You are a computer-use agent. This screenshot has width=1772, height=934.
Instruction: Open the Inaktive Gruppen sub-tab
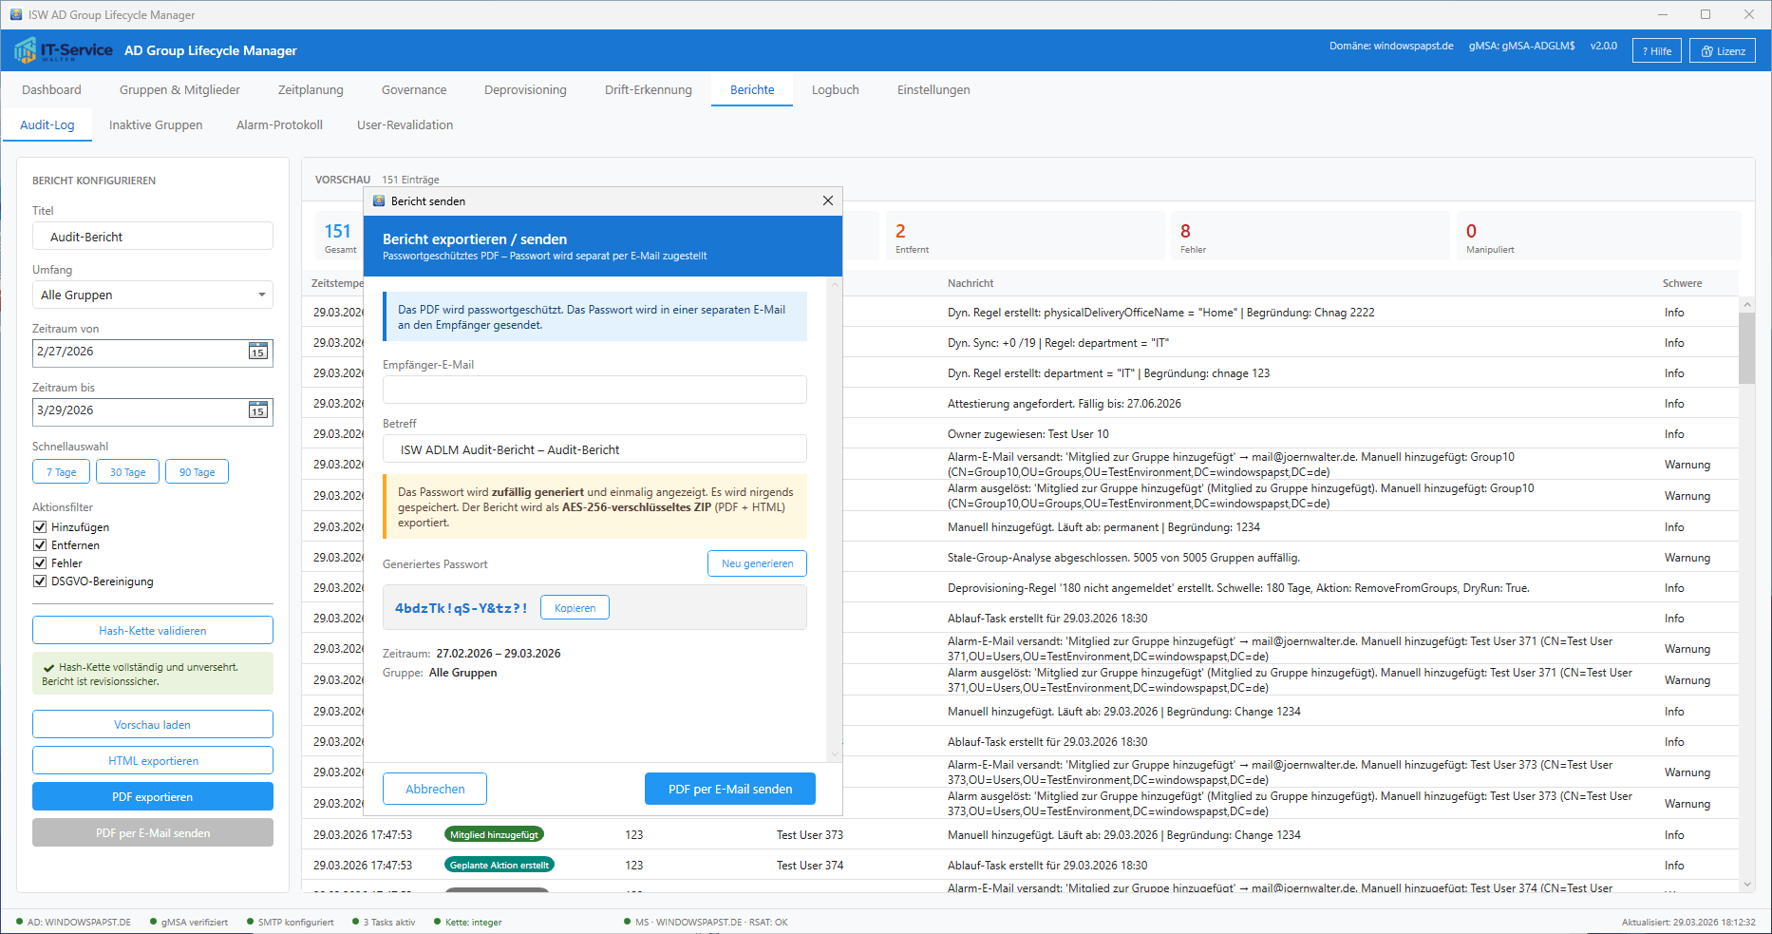156,125
